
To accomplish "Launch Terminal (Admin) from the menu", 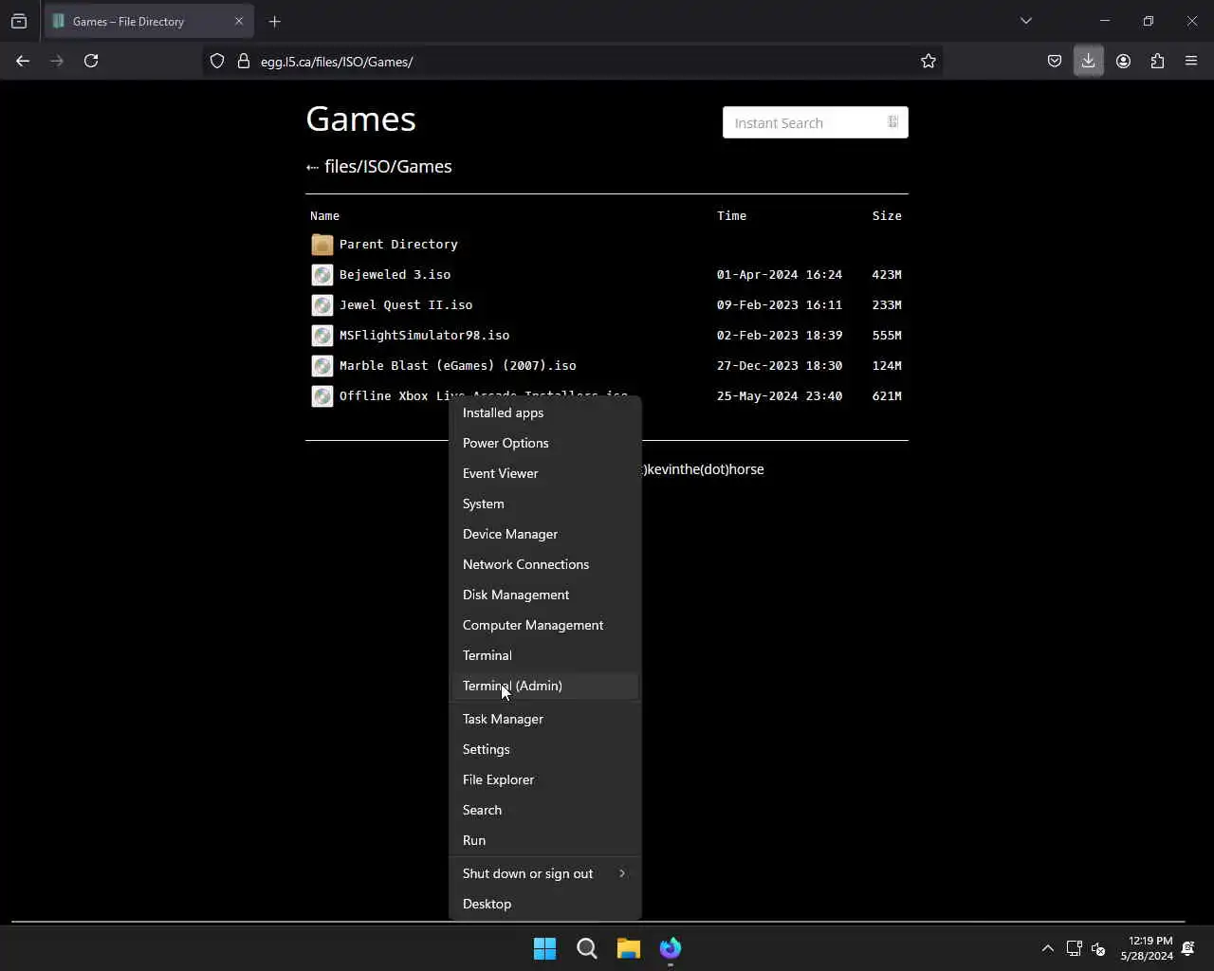I will tap(545, 686).
